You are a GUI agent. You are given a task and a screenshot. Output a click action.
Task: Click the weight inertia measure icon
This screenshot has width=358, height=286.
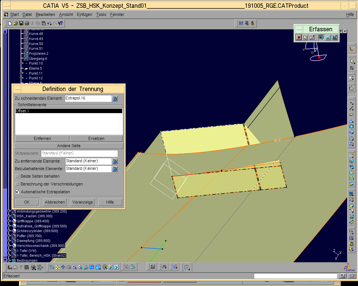coord(252,23)
